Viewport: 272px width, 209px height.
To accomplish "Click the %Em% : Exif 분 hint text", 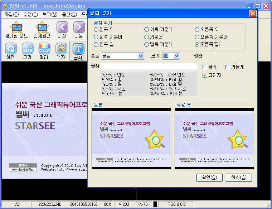I will click(166, 94).
